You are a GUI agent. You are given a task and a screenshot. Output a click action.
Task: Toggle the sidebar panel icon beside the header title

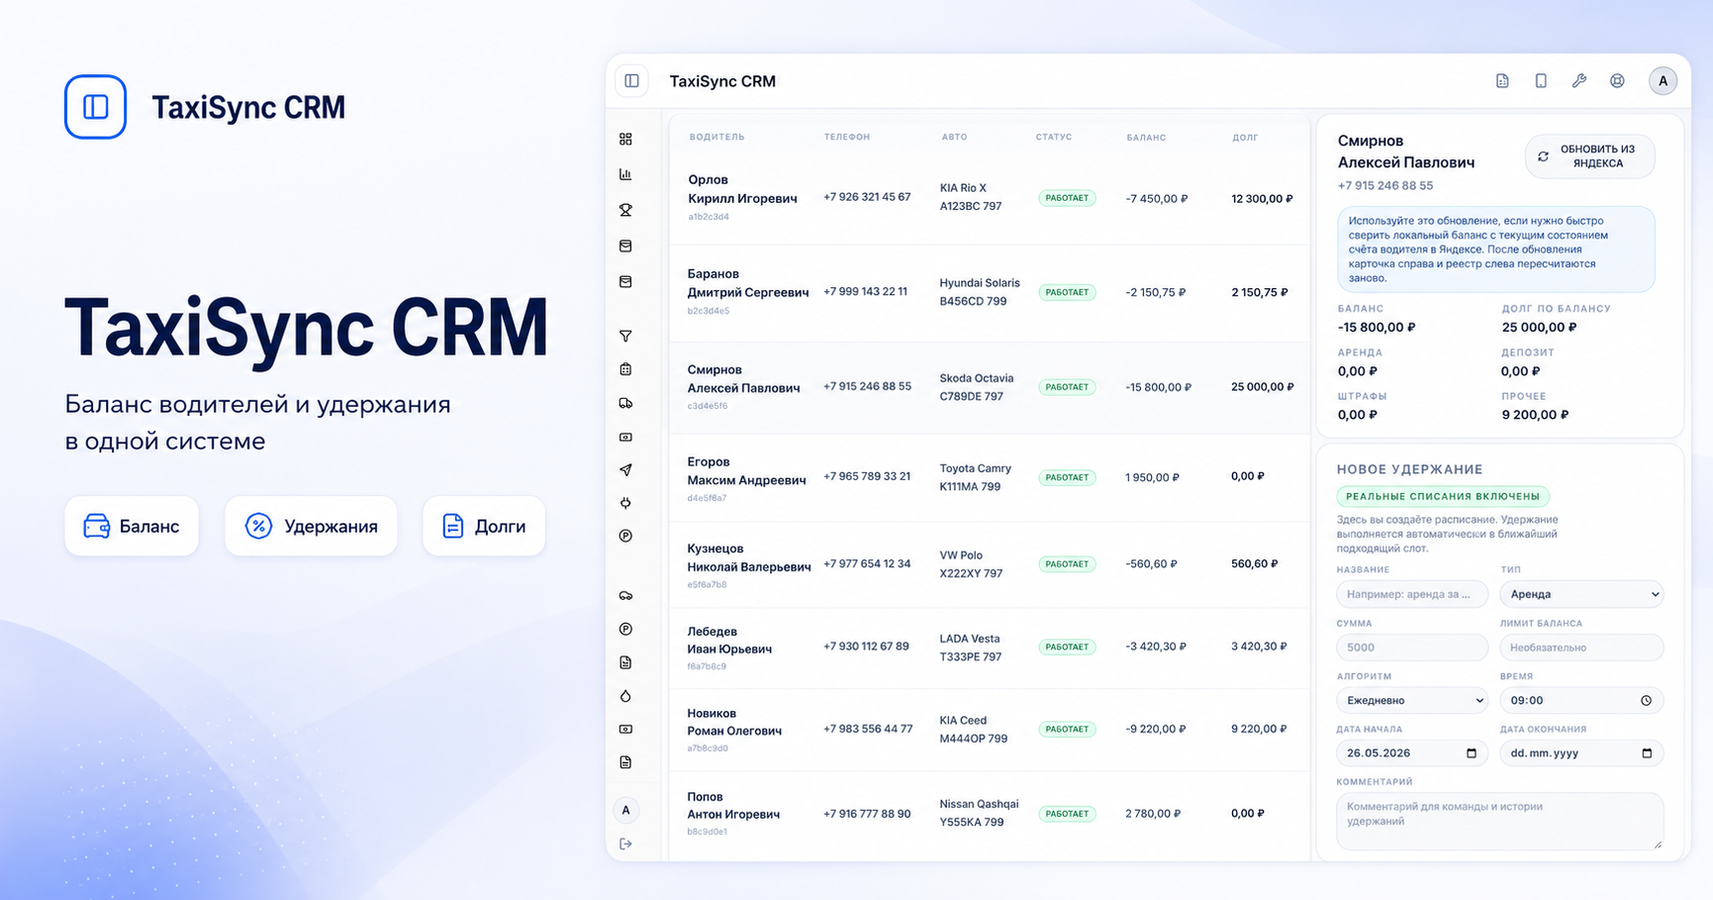pos(631,81)
